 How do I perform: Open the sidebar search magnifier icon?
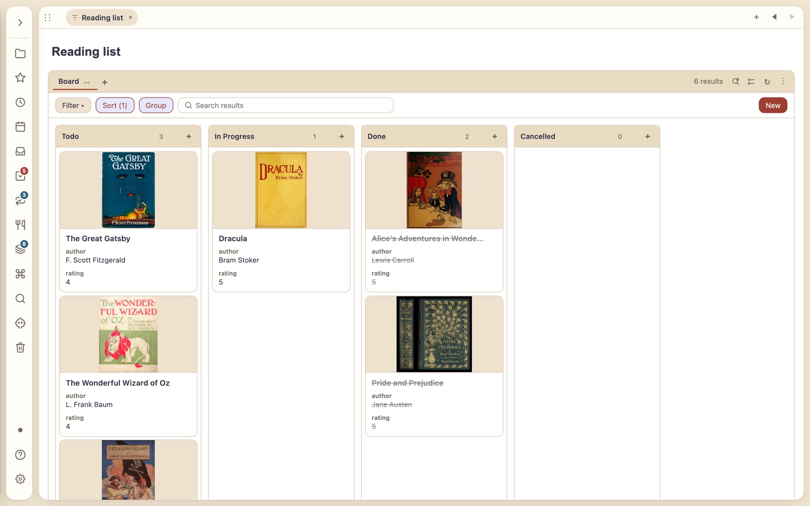click(20, 299)
